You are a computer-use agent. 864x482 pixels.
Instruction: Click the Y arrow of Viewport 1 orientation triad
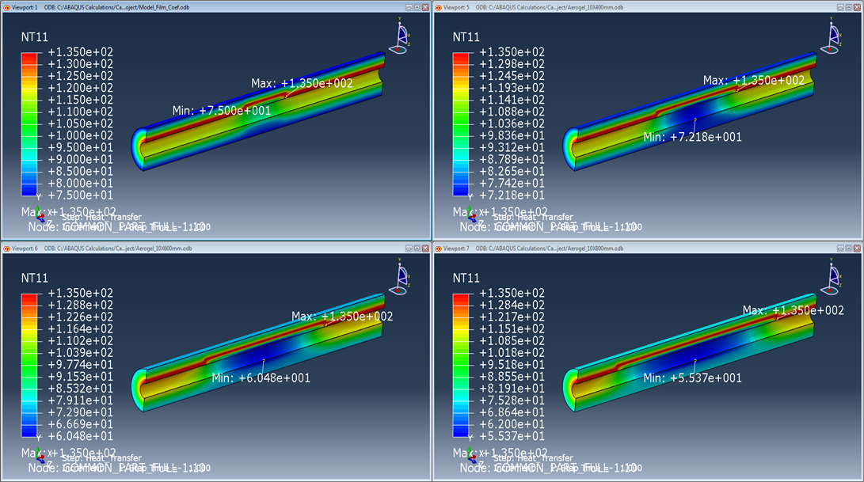coord(37,207)
